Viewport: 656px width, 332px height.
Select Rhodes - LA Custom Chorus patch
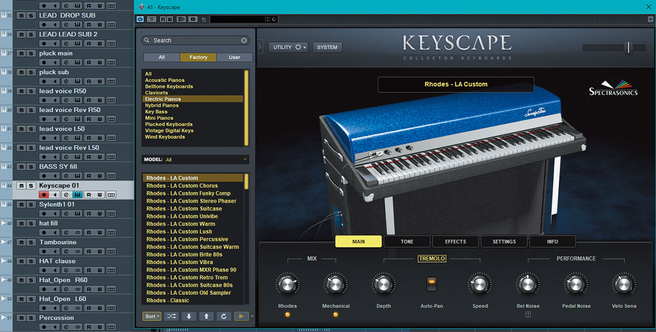(x=182, y=186)
